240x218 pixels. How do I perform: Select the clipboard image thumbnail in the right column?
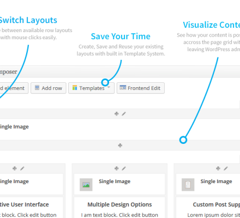tap(188, 185)
